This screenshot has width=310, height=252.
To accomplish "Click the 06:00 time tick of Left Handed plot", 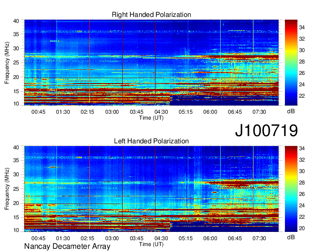I will (x=210, y=238).
